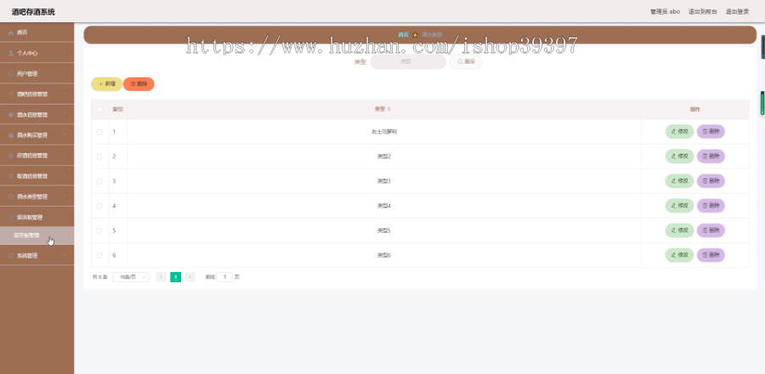Image resolution: width=765 pixels, height=374 pixels.
Task: Click the 查询 search button
Action: coord(466,62)
